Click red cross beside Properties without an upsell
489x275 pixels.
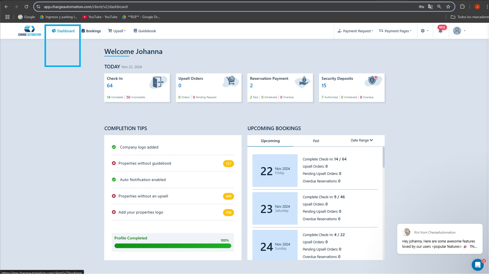coord(114,196)
